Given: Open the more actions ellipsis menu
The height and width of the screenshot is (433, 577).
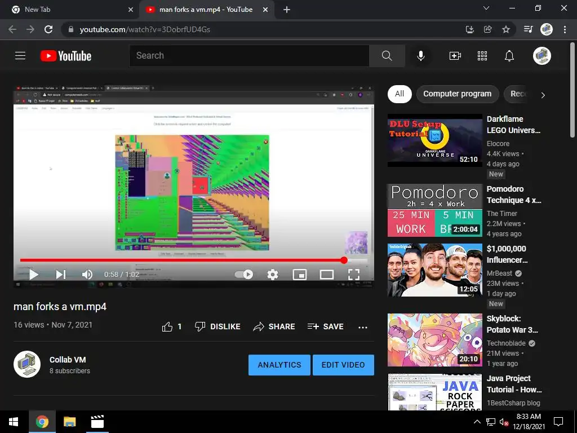Looking at the screenshot, I should 363,327.
